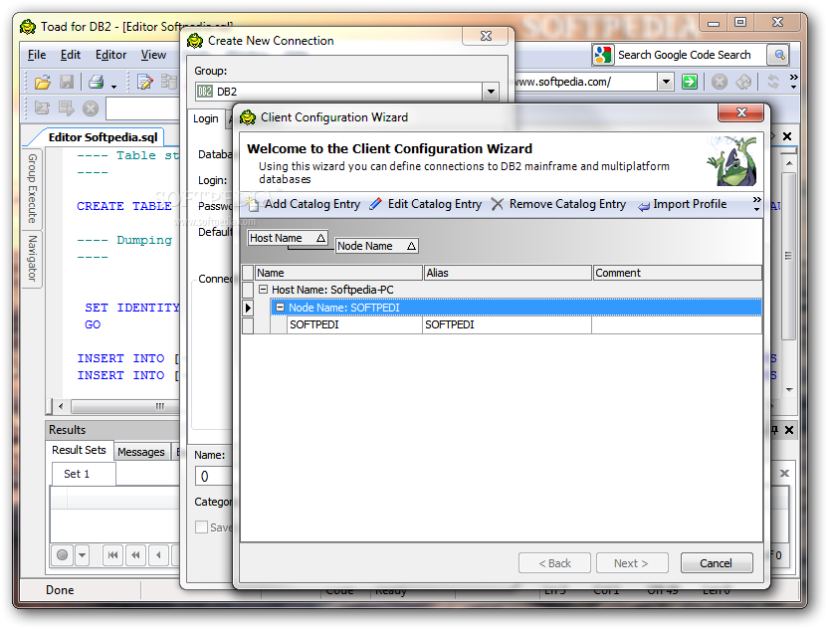Click the Import Profile arrow icon
This screenshot has width=828, height=629.
(644, 205)
